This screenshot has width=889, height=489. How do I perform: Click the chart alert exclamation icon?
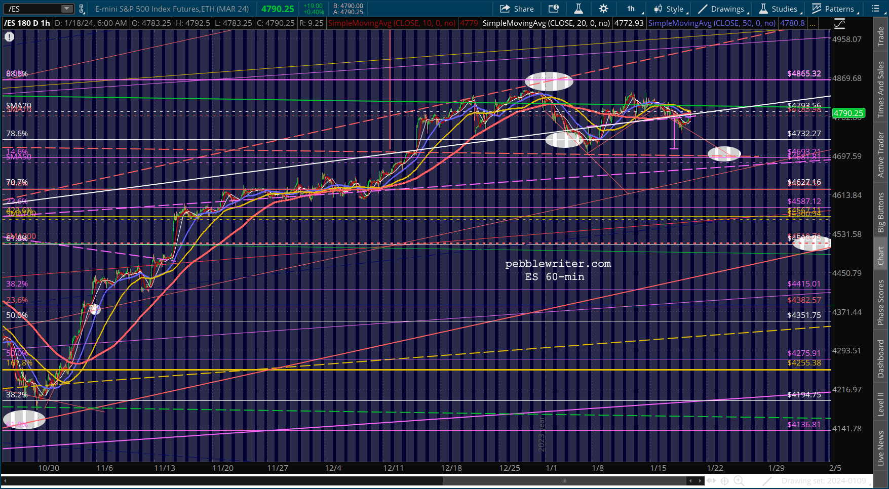(9, 36)
